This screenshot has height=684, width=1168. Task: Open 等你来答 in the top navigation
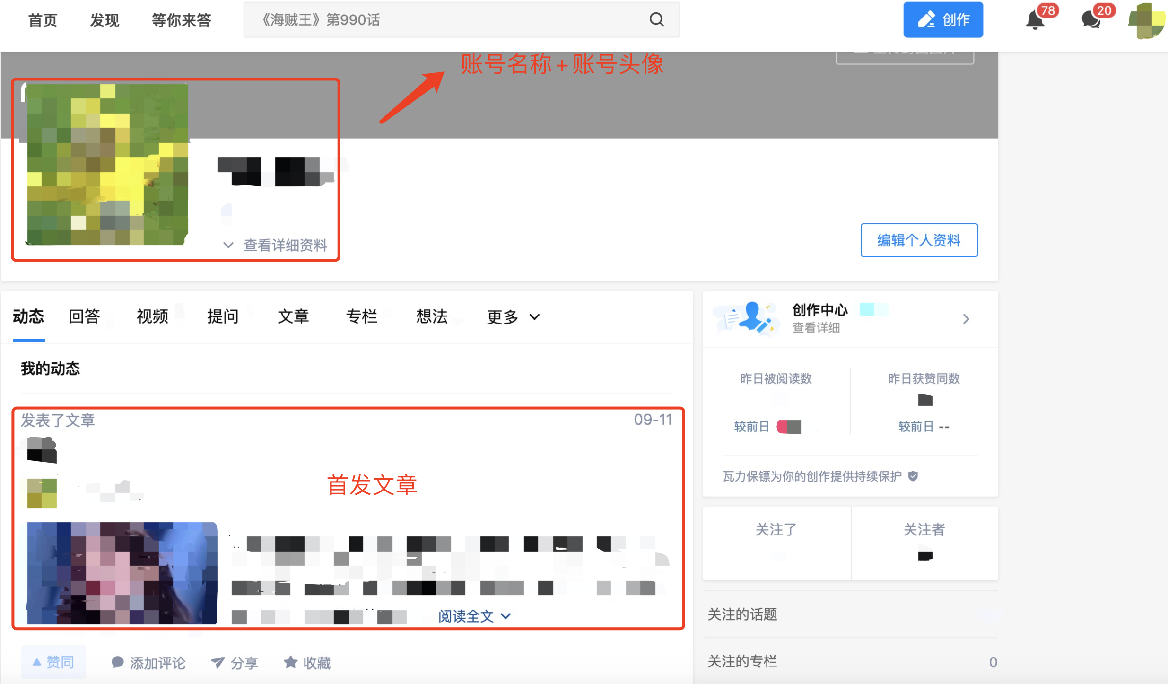pos(181,20)
